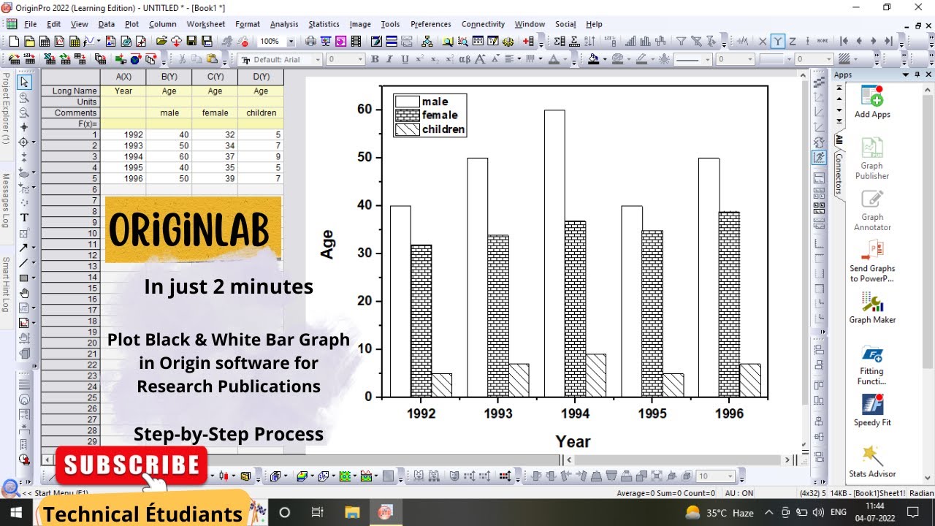Viewport: 935px width, 526px height.
Task: Click the horizontal scrollbar below graph
Action: 679,460
